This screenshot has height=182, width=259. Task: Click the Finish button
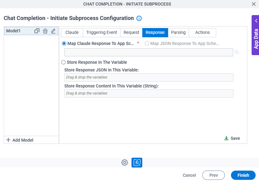pyautogui.click(x=243, y=175)
